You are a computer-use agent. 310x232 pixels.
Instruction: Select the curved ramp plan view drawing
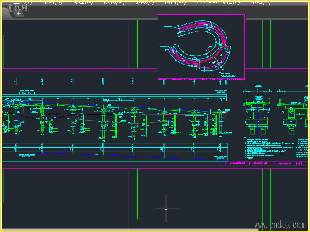coord(201,47)
